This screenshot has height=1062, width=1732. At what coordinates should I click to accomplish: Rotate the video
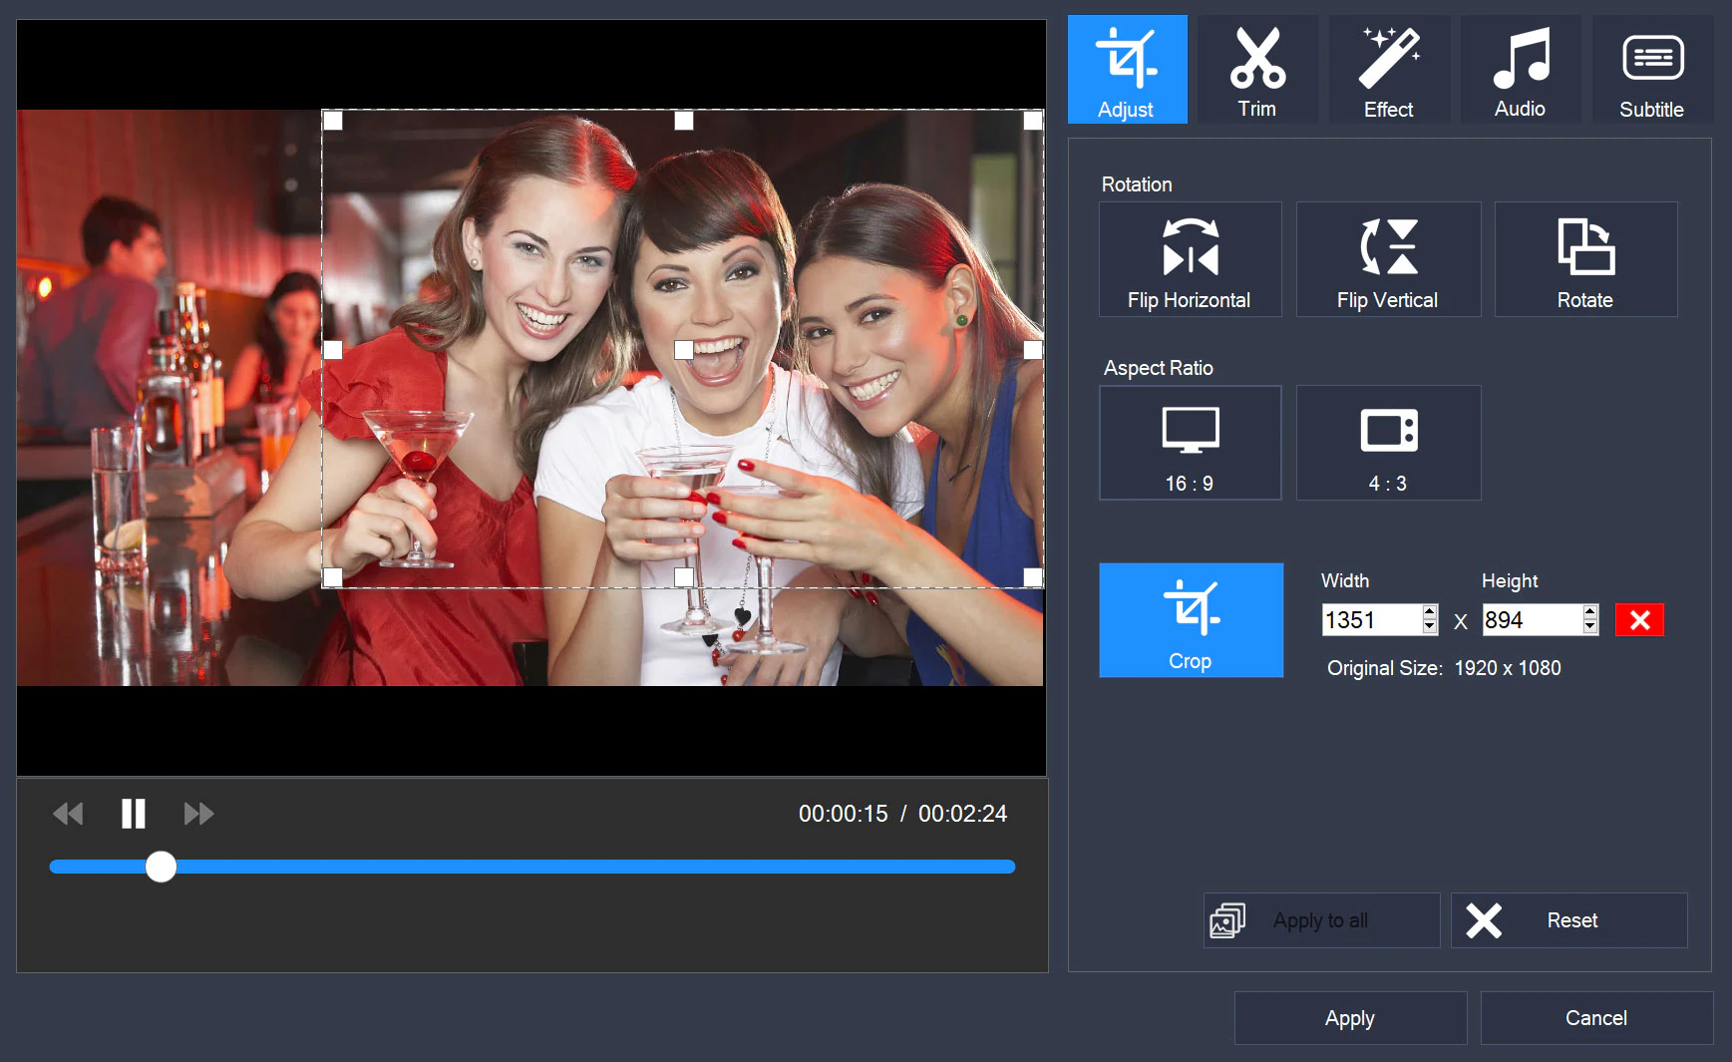point(1585,259)
